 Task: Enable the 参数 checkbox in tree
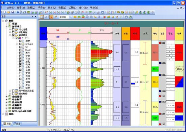20,67
